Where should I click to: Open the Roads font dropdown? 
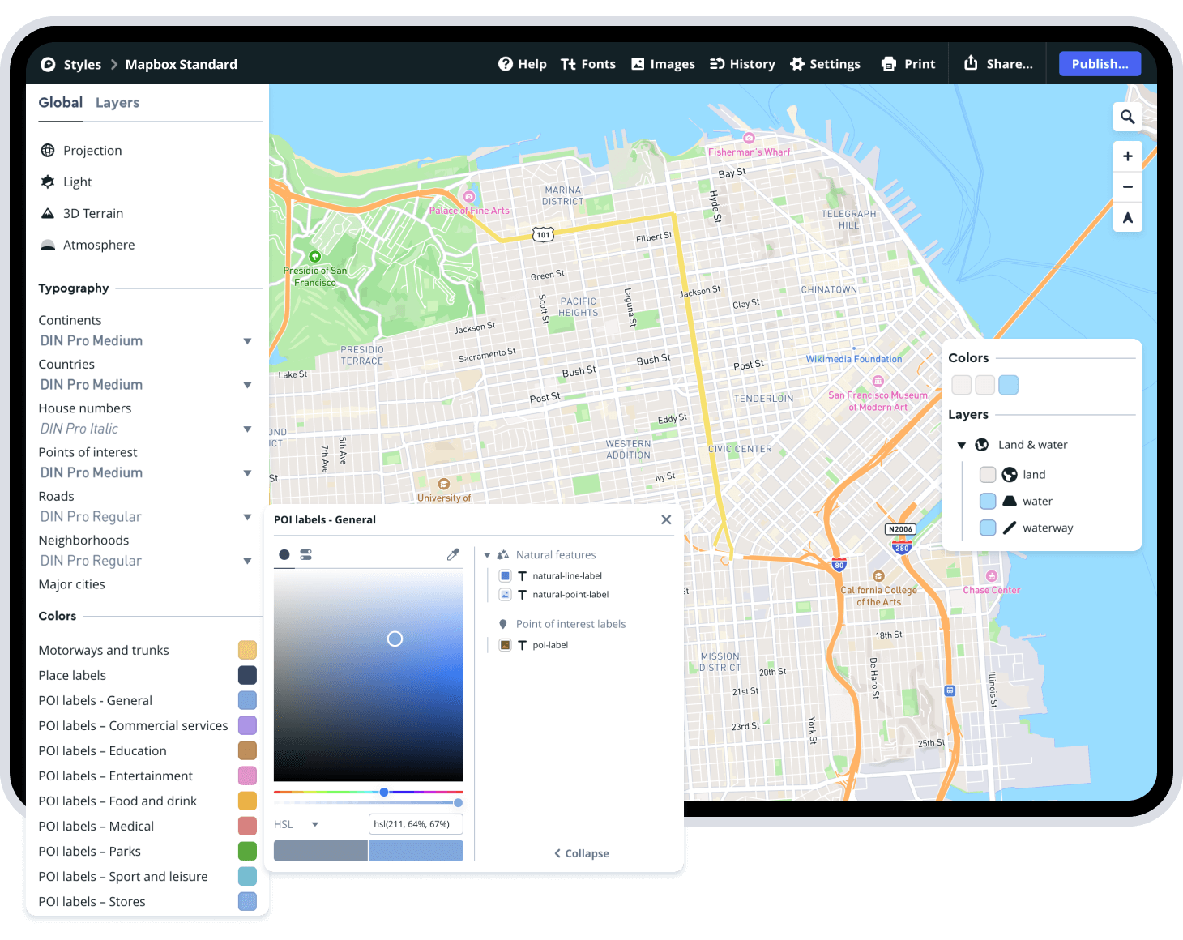click(x=247, y=516)
